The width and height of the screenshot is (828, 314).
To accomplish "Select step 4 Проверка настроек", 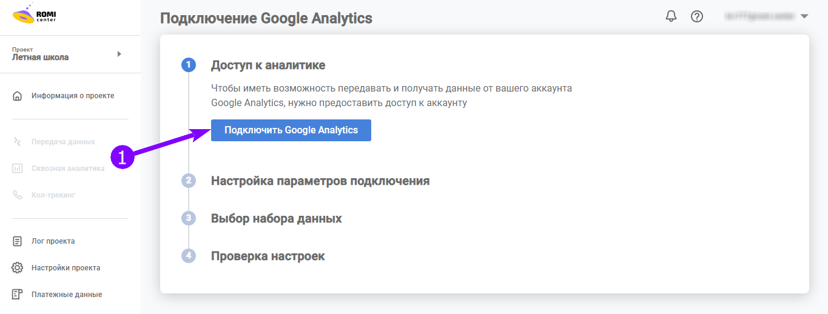I will 268,256.
